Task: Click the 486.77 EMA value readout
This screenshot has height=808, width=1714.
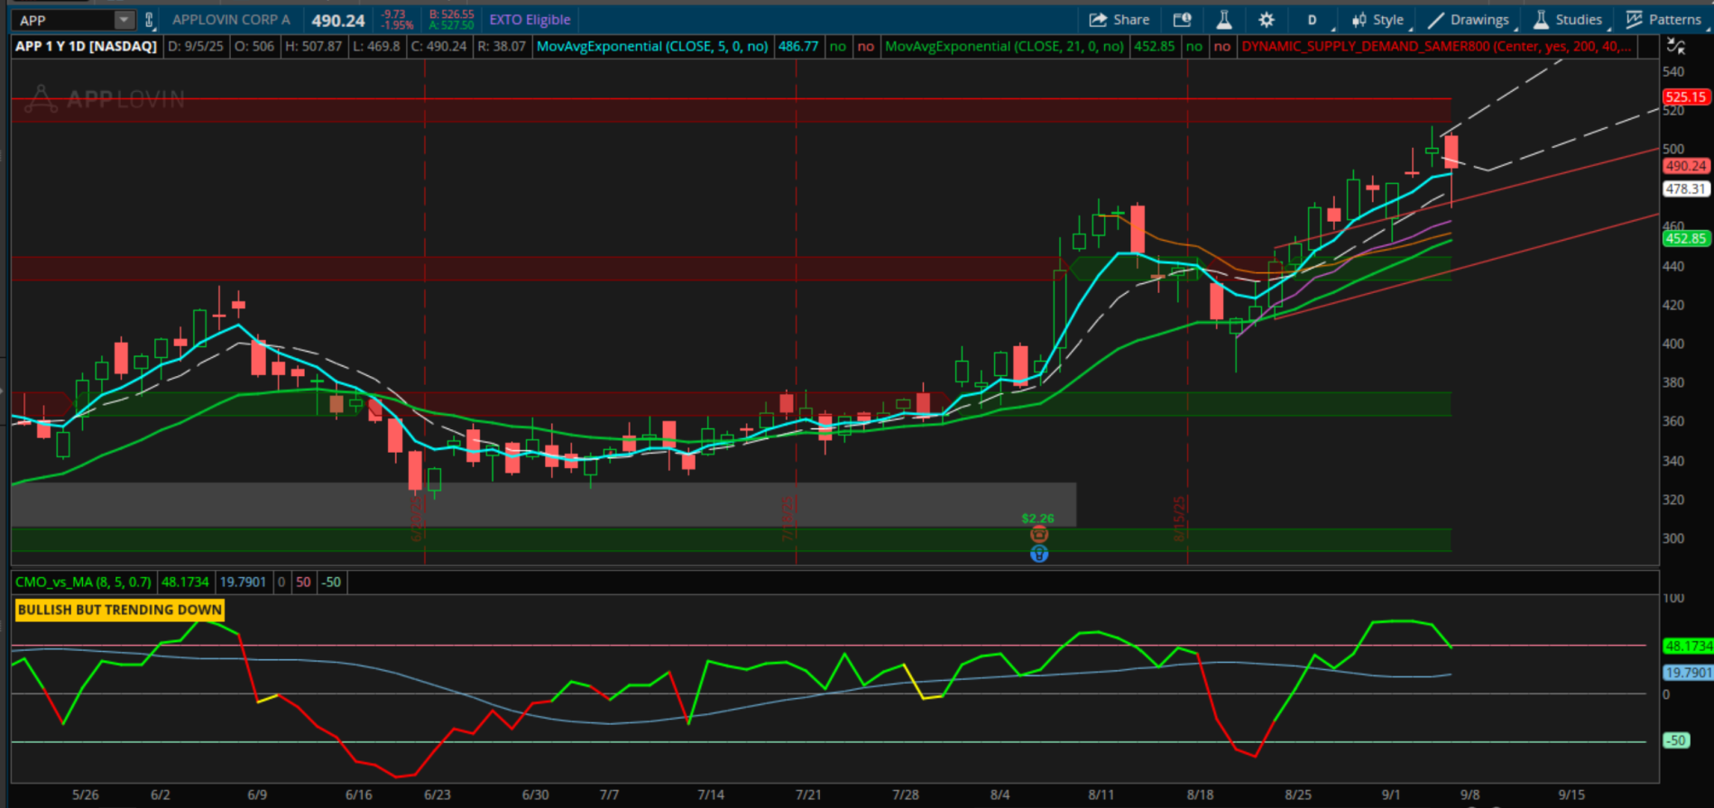Action: pyautogui.click(x=798, y=46)
